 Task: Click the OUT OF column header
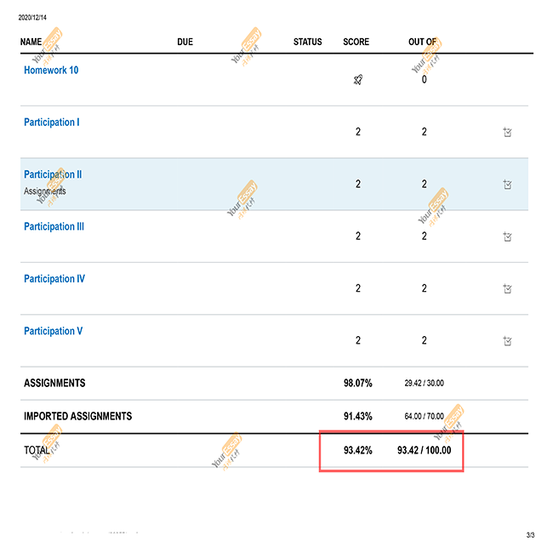(423, 42)
